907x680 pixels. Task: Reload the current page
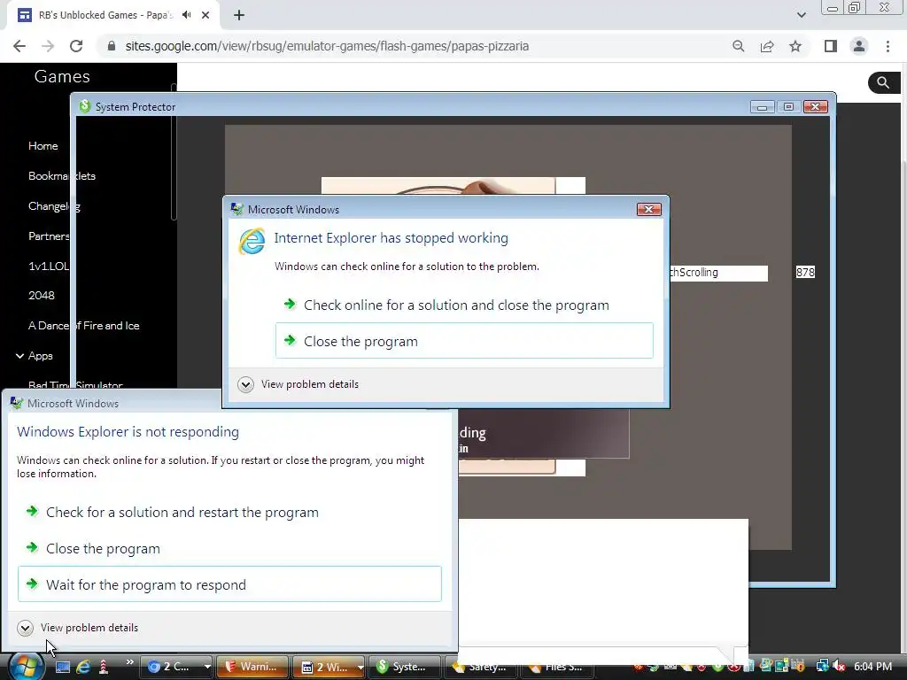point(76,46)
